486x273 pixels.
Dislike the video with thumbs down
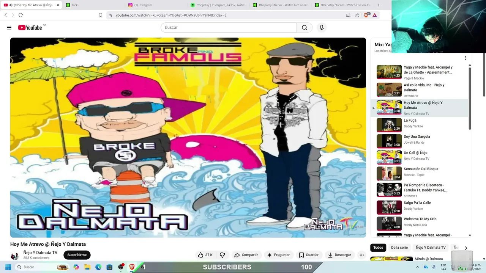point(222,255)
